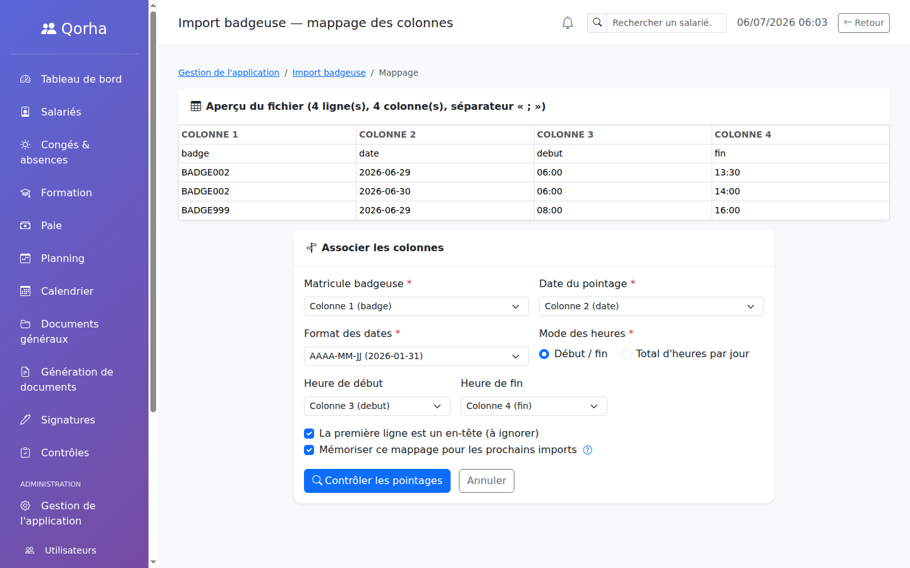
Task: Click the Paie cash icon
Action: (25, 225)
